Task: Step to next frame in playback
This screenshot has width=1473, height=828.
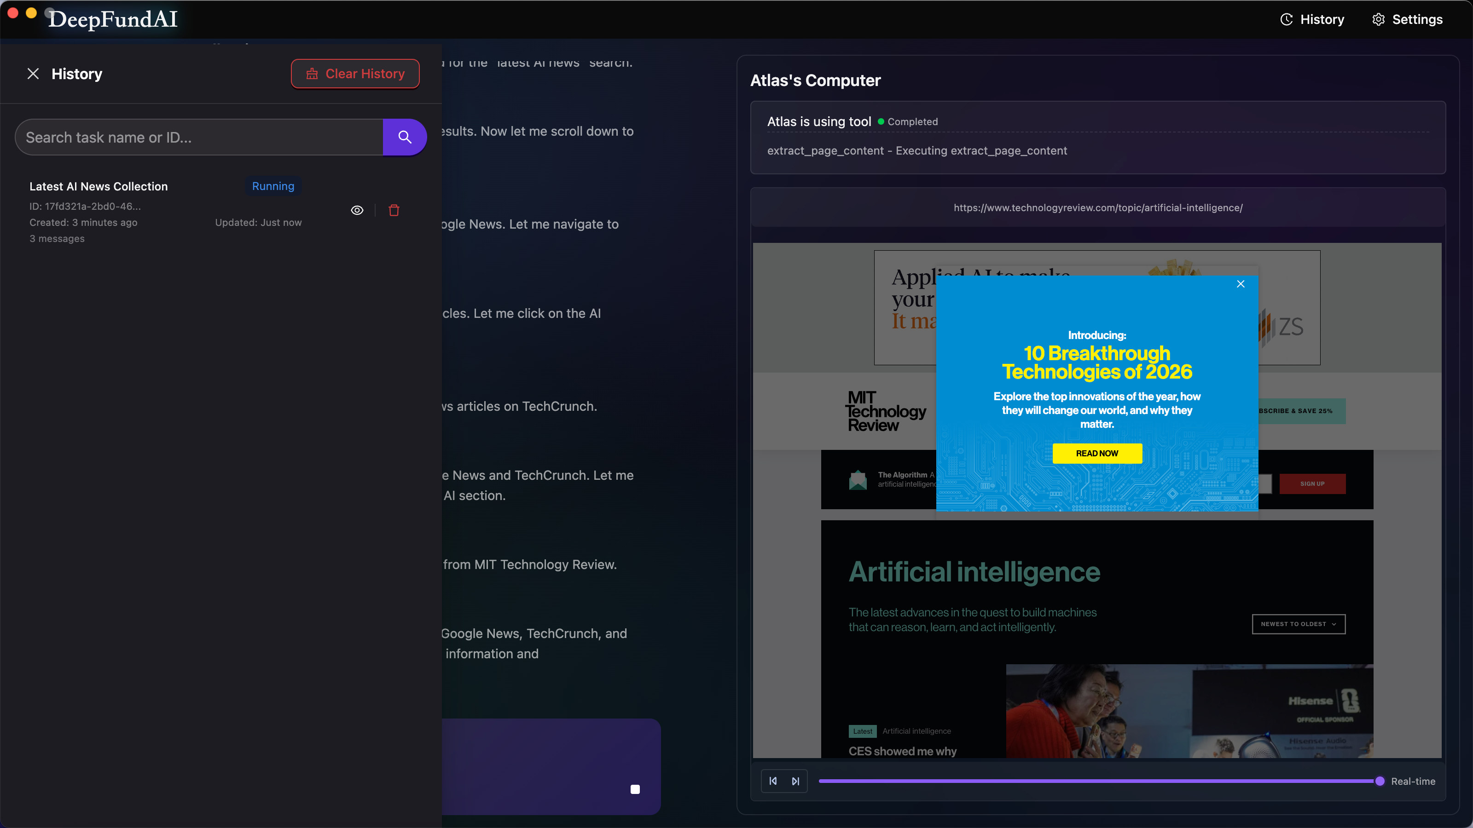Action: click(795, 781)
